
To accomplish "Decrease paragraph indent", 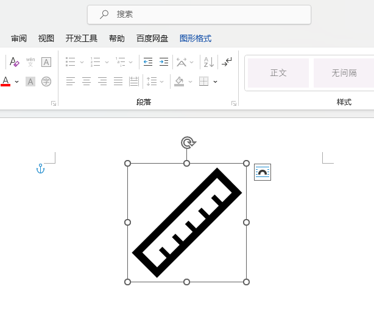I will [148, 62].
